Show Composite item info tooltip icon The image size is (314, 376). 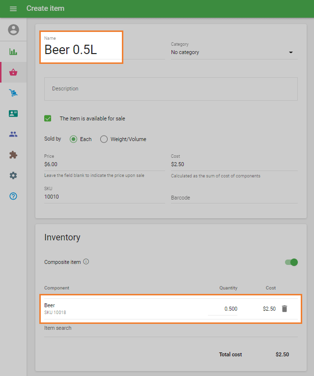86,262
